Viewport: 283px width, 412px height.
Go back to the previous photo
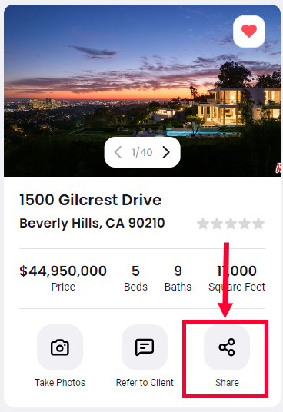coord(118,152)
